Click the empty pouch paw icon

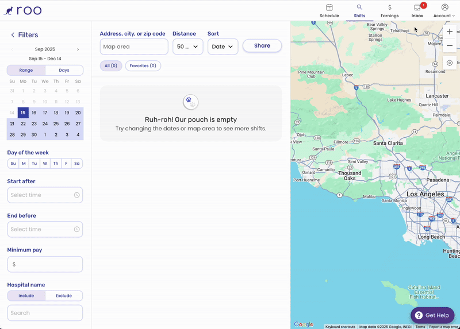191,102
